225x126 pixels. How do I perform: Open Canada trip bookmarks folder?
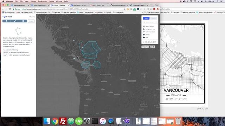[118, 13]
